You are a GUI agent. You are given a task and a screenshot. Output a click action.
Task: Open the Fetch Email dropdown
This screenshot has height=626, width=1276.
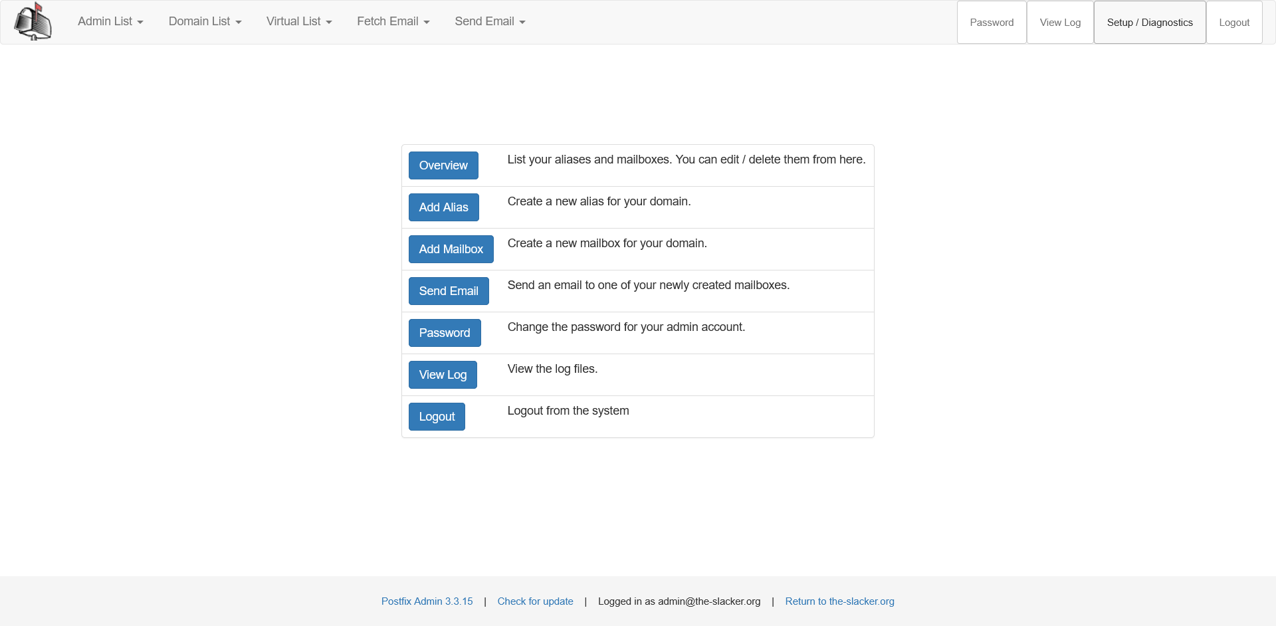pos(392,21)
